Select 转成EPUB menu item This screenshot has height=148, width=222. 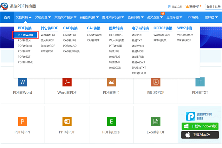click(138, 57)
